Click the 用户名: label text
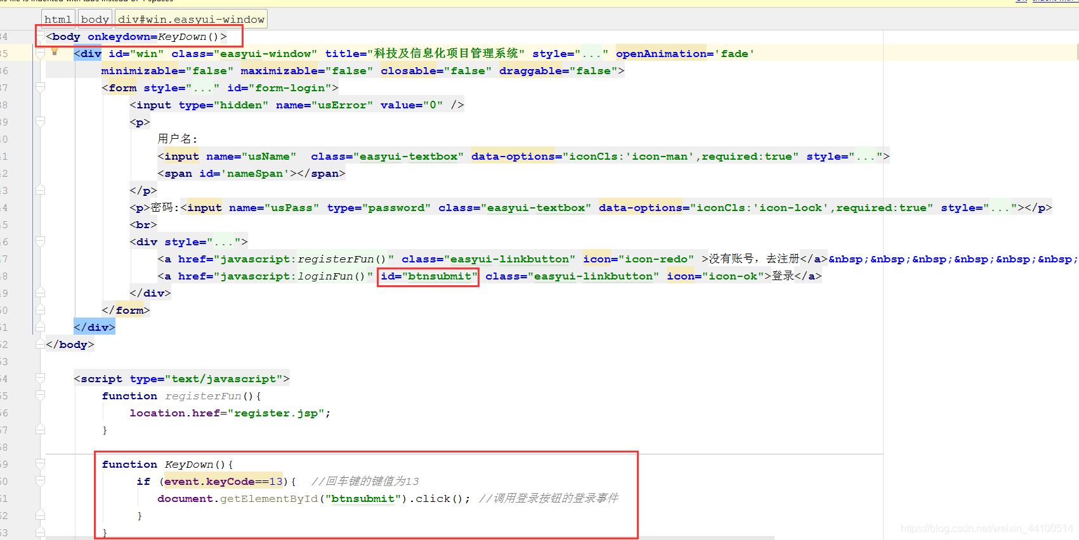 [178, 139]
